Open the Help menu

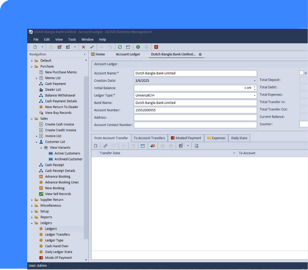point(102,40)
